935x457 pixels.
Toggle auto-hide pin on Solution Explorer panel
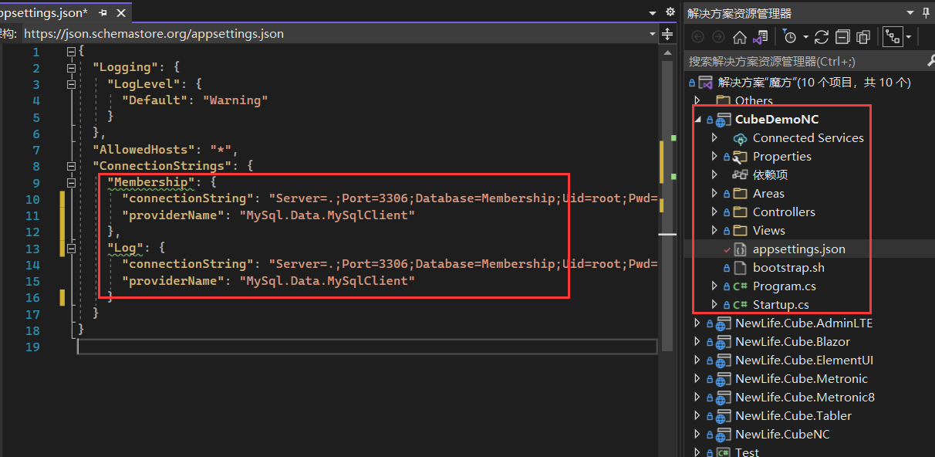pyautogui.click(x=927, y=12)
